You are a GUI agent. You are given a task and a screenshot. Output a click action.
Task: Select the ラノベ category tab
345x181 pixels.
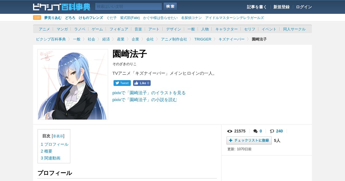[80, 29]
